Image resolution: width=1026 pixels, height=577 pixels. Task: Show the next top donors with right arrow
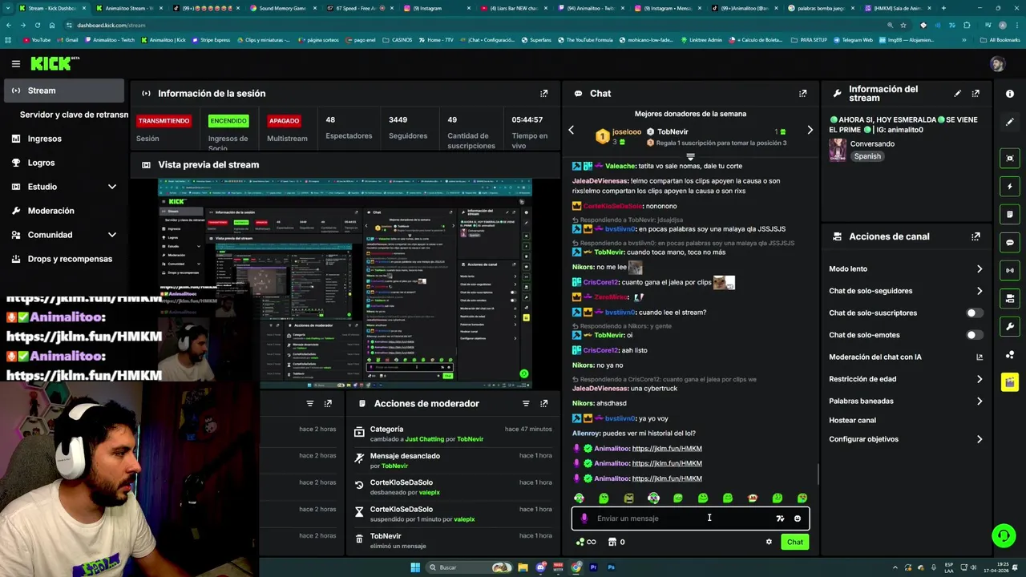pyautogui.click(x=810, y=130)
